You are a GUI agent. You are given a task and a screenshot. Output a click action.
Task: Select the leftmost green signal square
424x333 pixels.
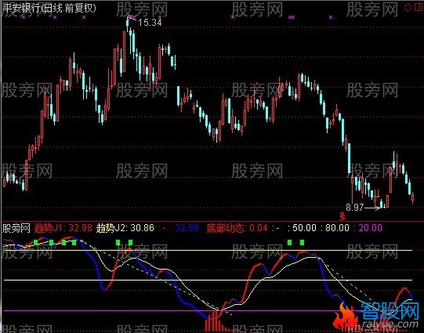click(x=36, y=242)
